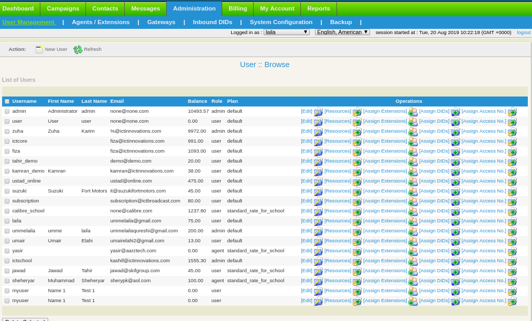Click the logout link

(x=524, y=33)
